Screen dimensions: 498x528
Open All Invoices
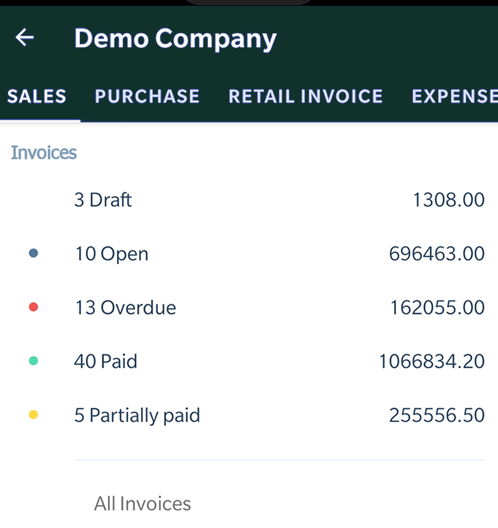click(x=142, y=503)
